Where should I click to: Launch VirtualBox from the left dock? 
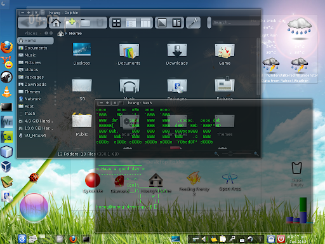tap(6, 166)
